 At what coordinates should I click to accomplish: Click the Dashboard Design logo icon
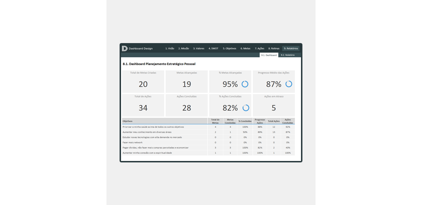124,48
